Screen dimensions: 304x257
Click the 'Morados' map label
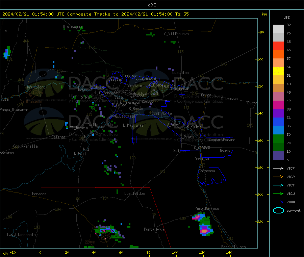coord(39,194)
